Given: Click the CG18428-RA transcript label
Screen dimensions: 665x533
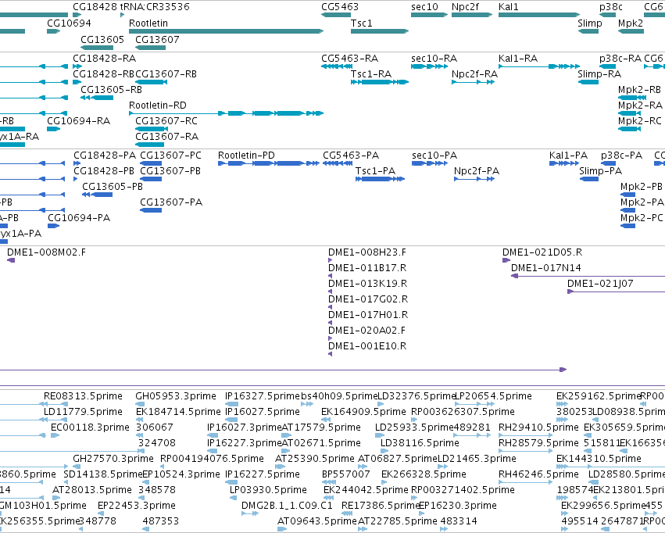Looking at the screenshot, I should point(105,59).
